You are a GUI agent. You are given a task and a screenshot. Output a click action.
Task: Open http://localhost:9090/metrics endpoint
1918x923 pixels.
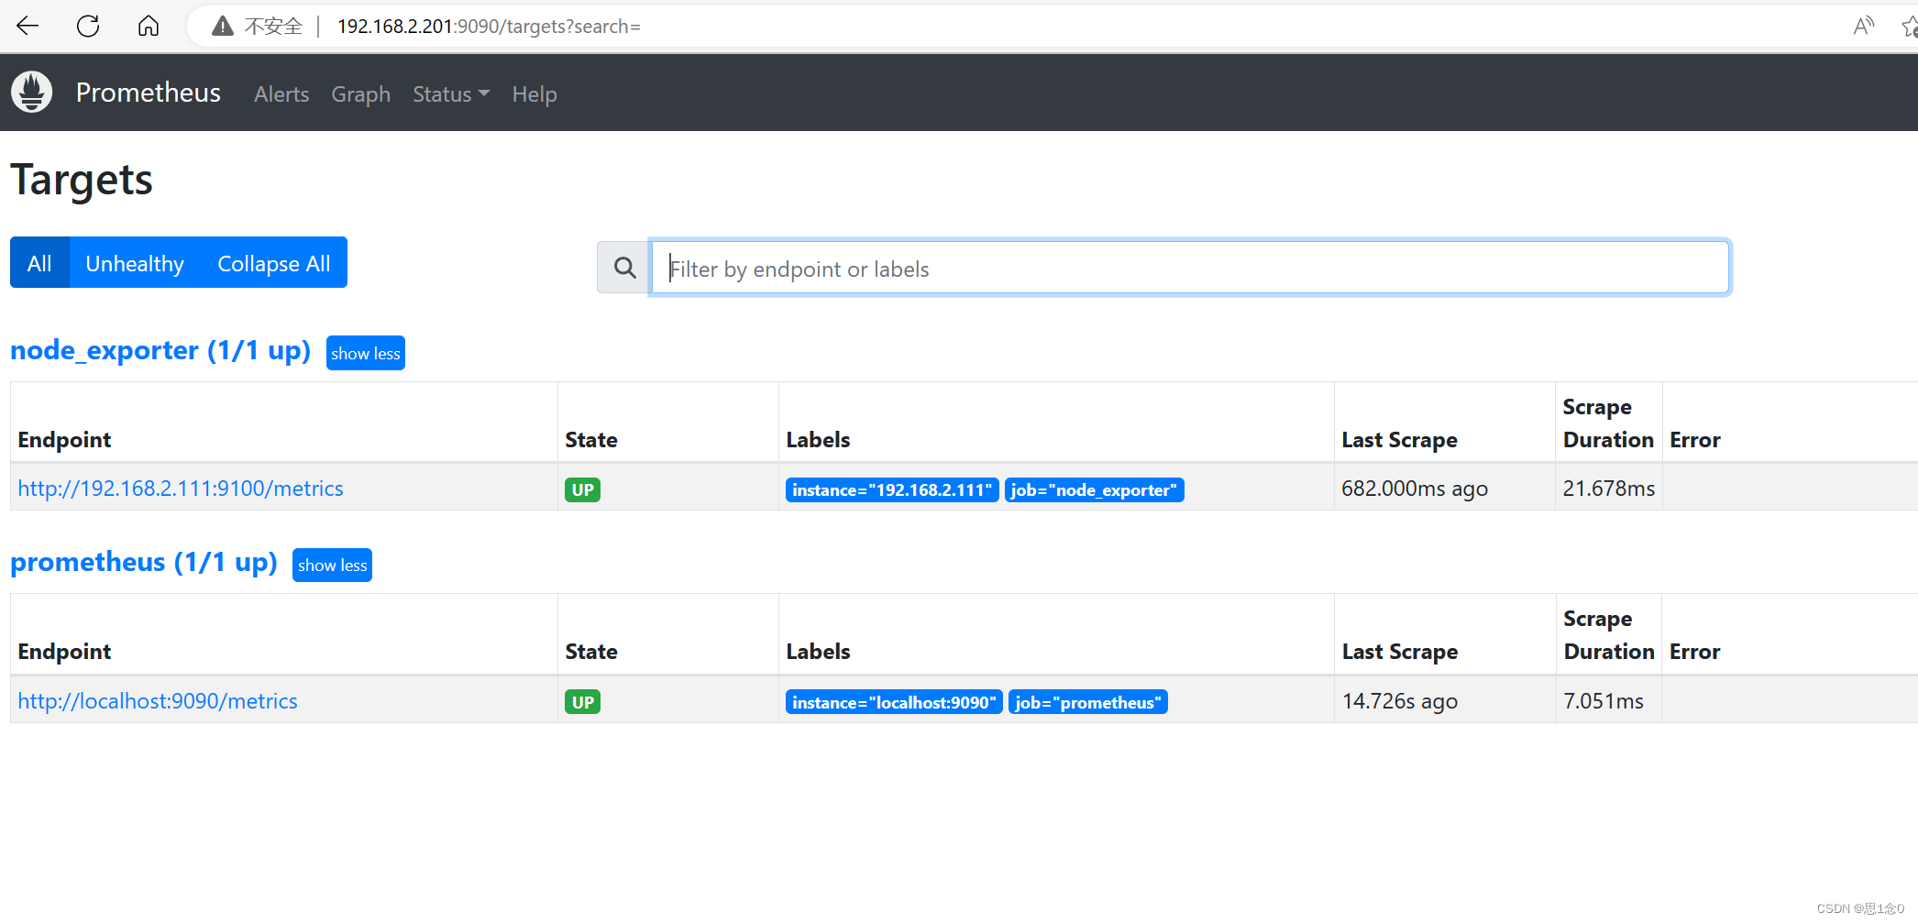click(158, 701)
